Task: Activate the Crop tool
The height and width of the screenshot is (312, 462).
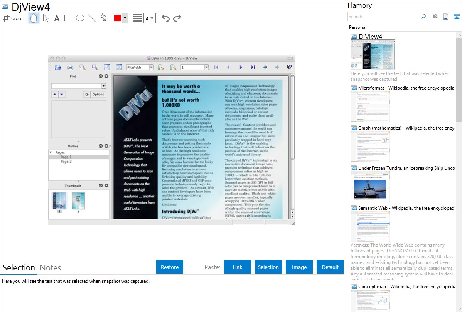Action: point(12,18)
